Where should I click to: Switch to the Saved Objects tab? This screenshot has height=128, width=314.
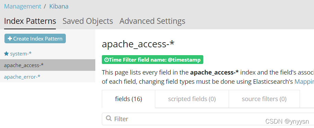pos(88,21)
